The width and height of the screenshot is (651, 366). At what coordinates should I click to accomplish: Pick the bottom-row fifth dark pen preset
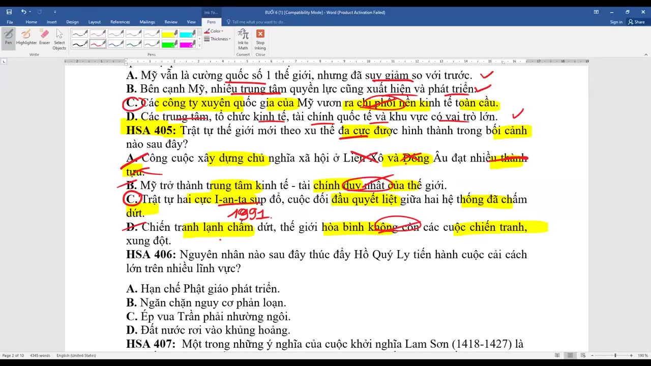[x=152, y=44]
